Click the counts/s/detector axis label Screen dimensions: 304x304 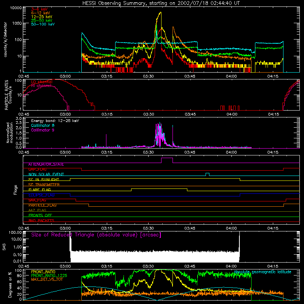[5, 40]
